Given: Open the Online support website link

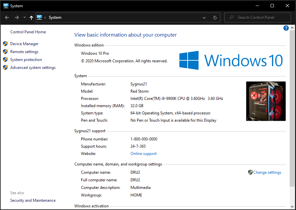Looking at the screenshot, I should point(143,154).
